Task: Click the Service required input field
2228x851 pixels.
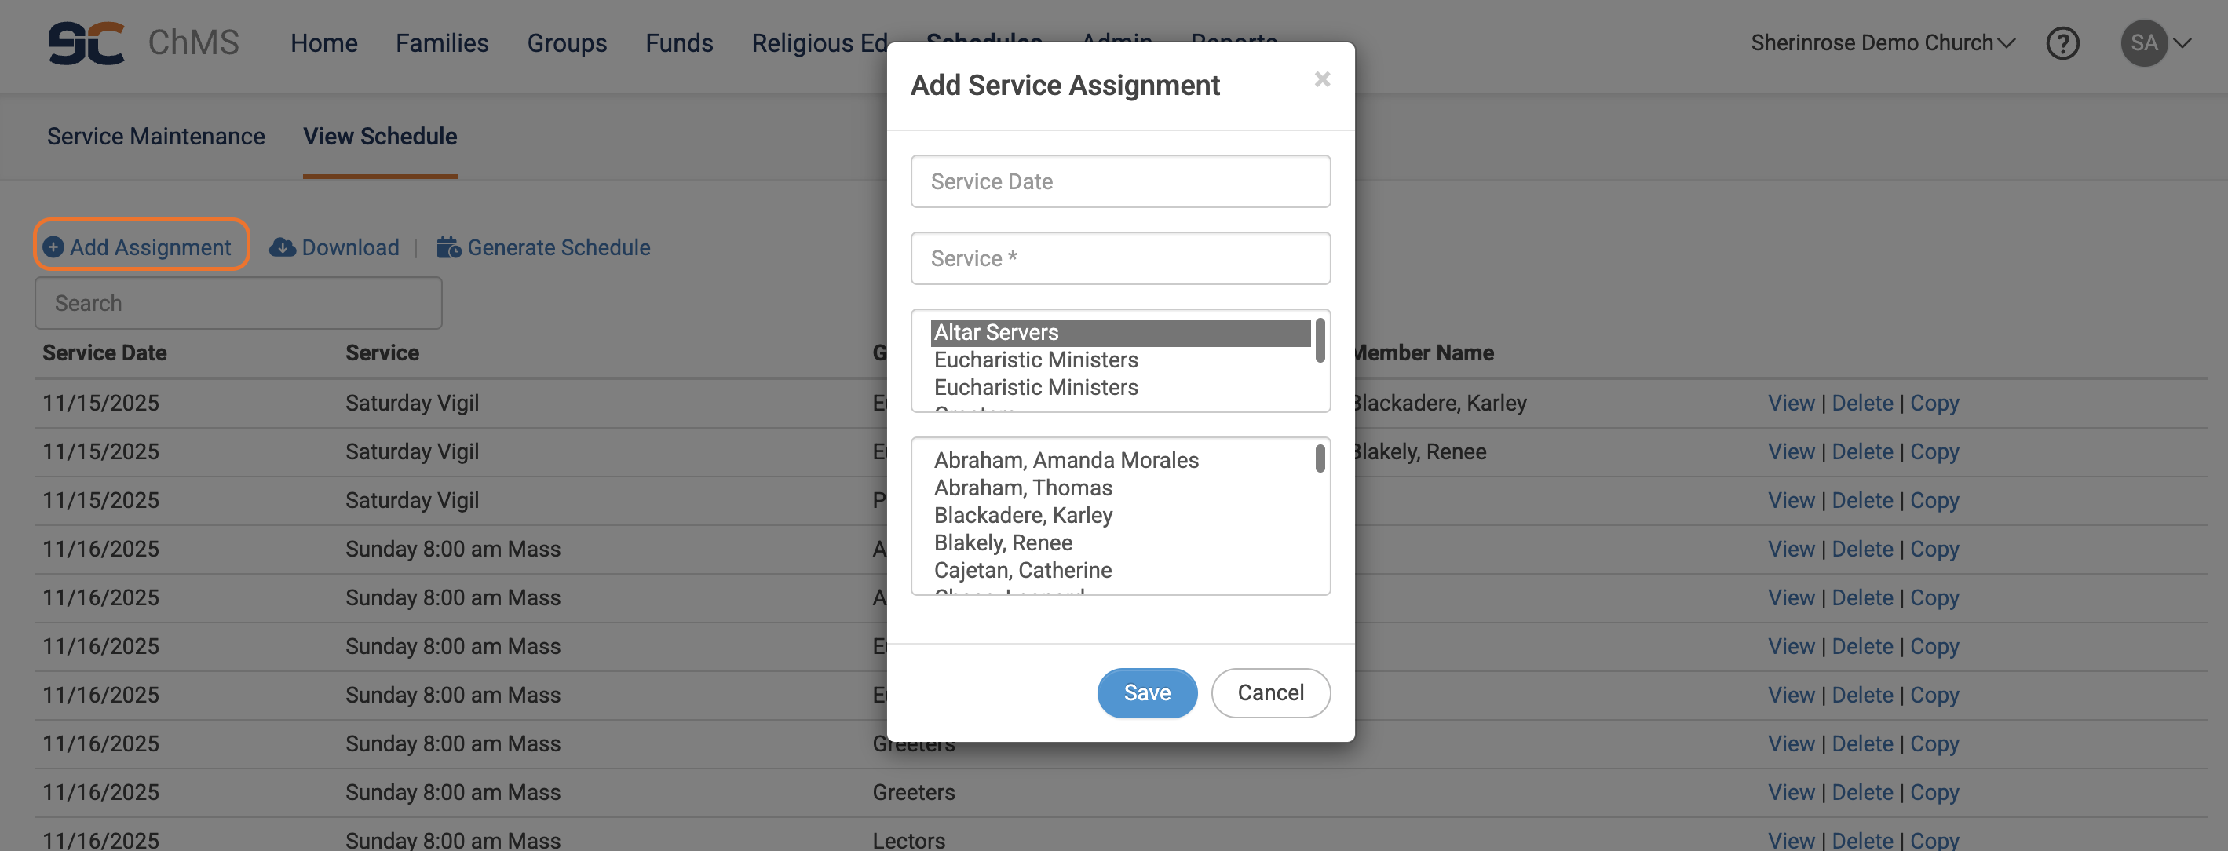Action: click(1119, 257)
